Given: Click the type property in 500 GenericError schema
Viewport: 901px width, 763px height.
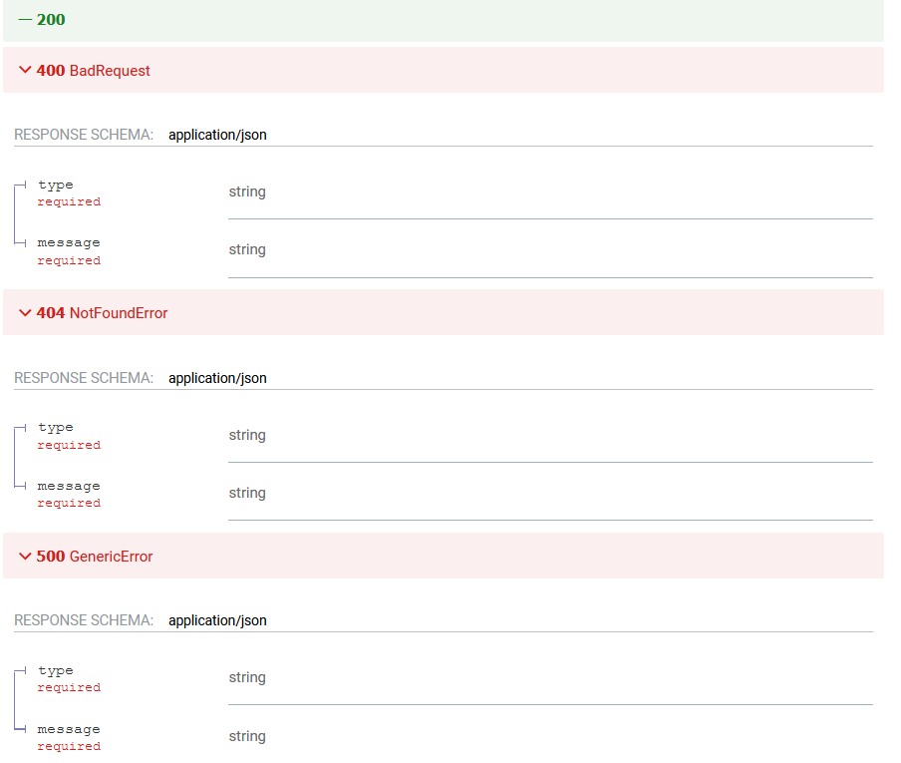Looking at the screenshot, I should click(56, 670).
